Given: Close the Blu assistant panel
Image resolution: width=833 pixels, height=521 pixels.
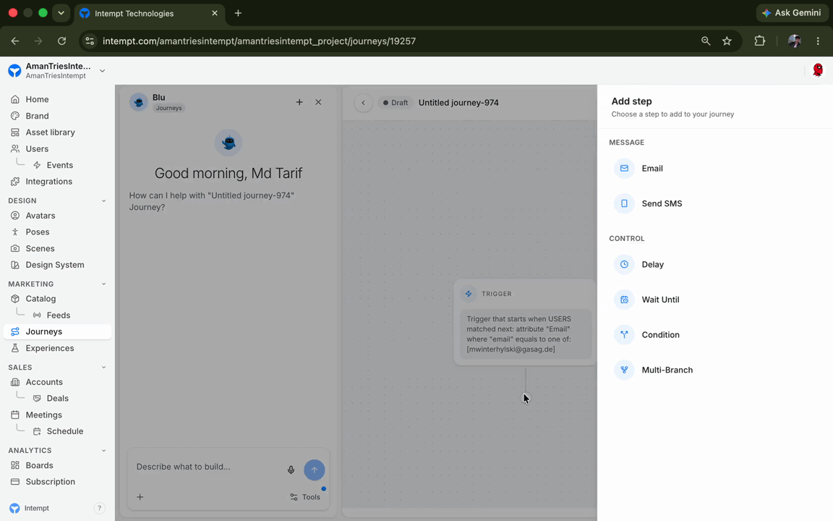Looking at the screenshot, I should pyautogui.click(x=318, y=102).
